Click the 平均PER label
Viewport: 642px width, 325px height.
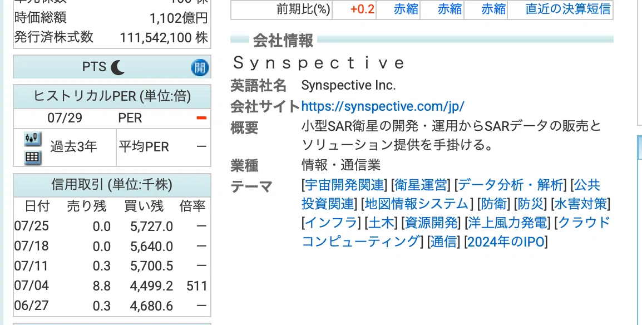click(x=144, y=146)
